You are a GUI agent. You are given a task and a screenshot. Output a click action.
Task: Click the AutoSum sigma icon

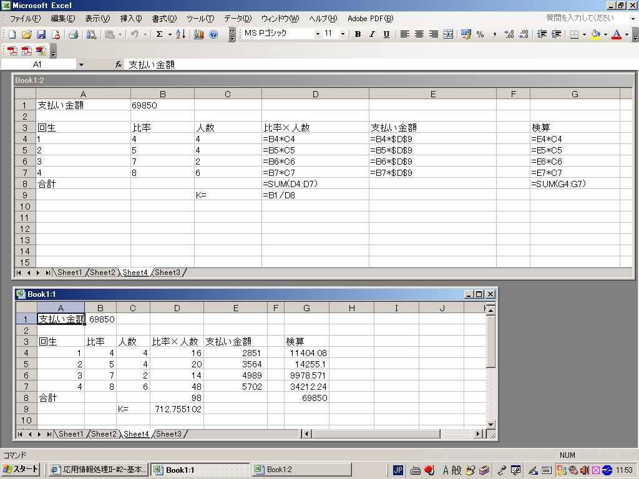160,34
